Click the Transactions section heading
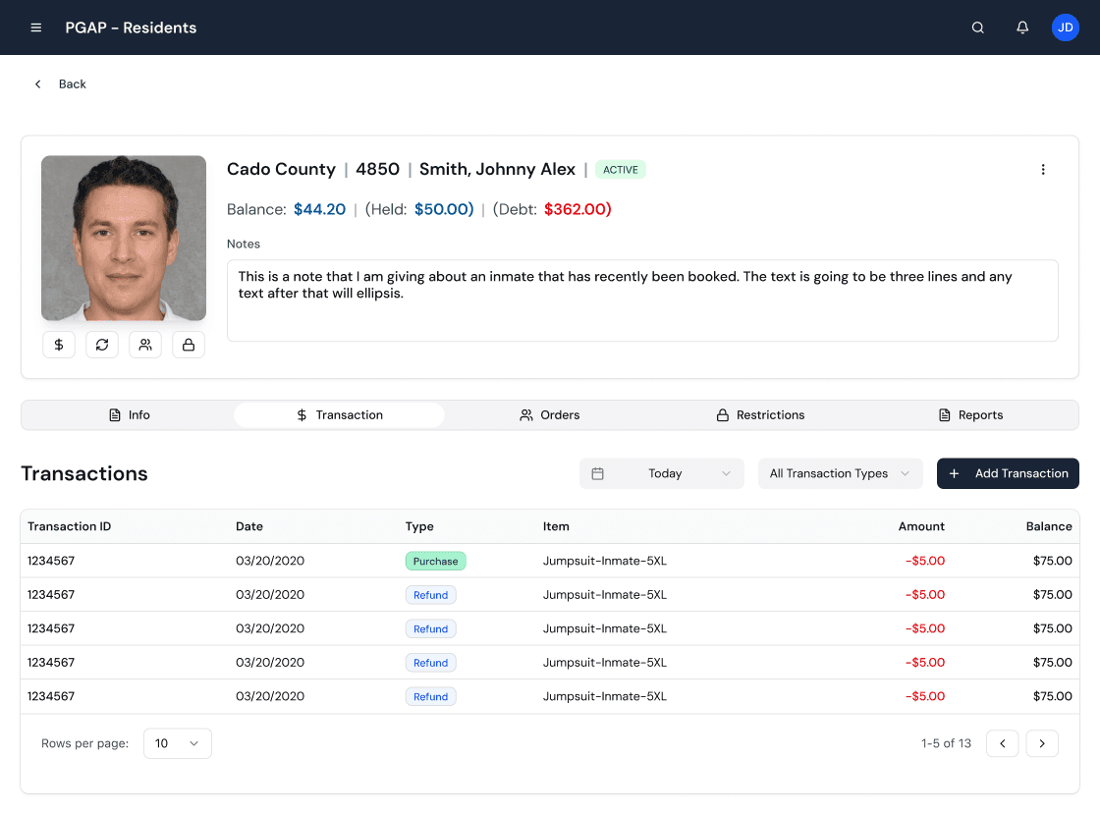 click(x=84, y=473)
